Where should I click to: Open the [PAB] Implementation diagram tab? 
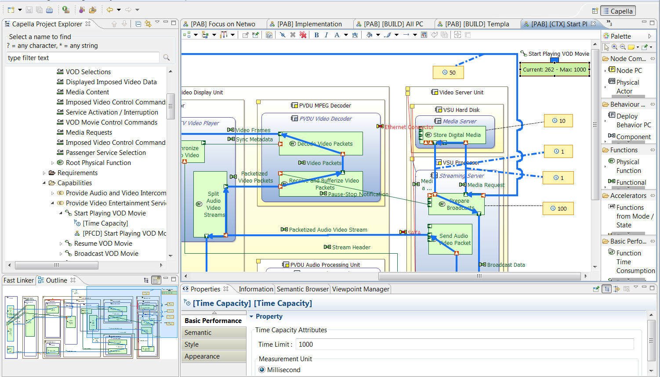[x=309, y=24]
